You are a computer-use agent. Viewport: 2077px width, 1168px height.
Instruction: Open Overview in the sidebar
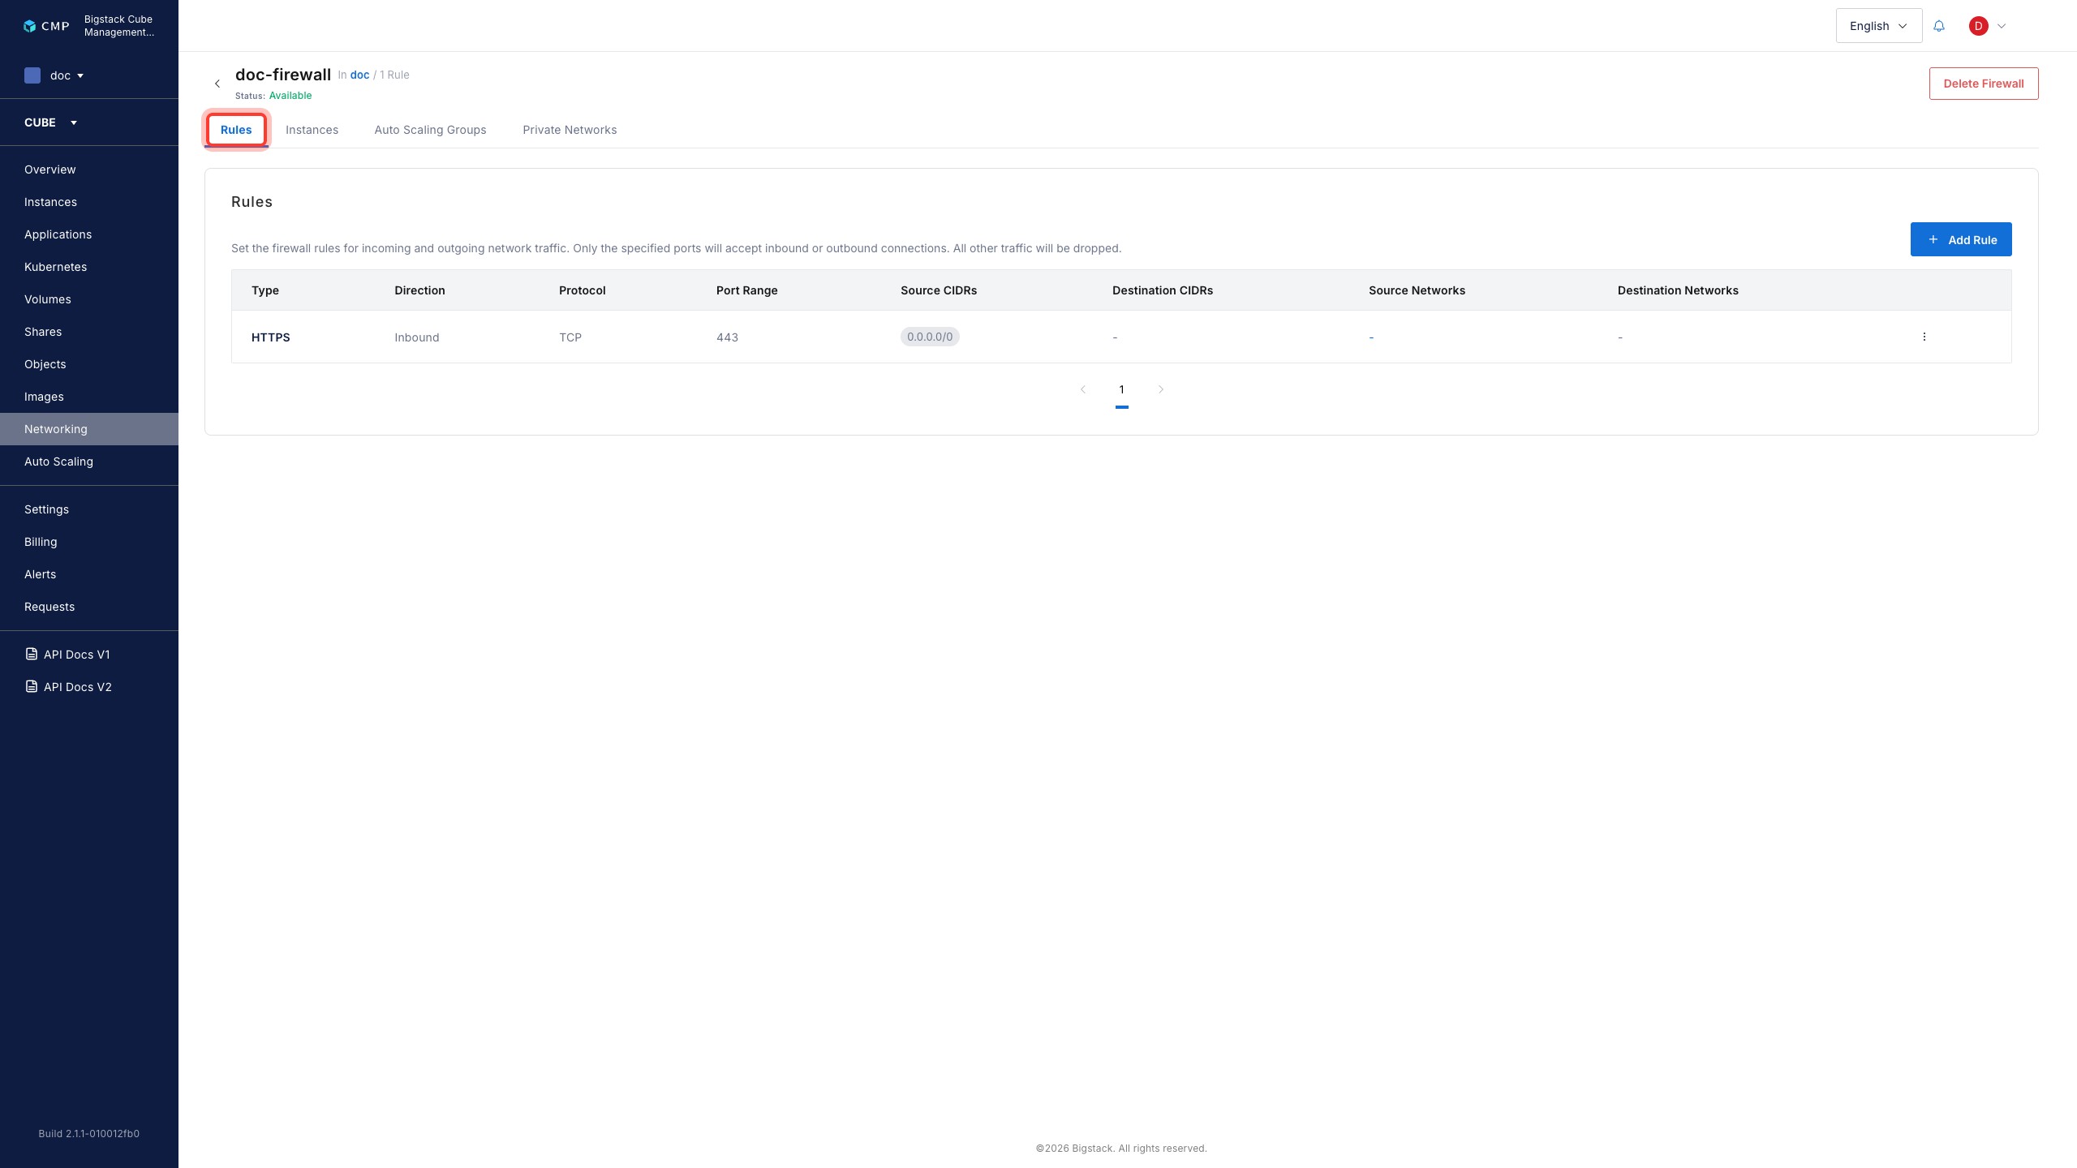tap(89, 170)
